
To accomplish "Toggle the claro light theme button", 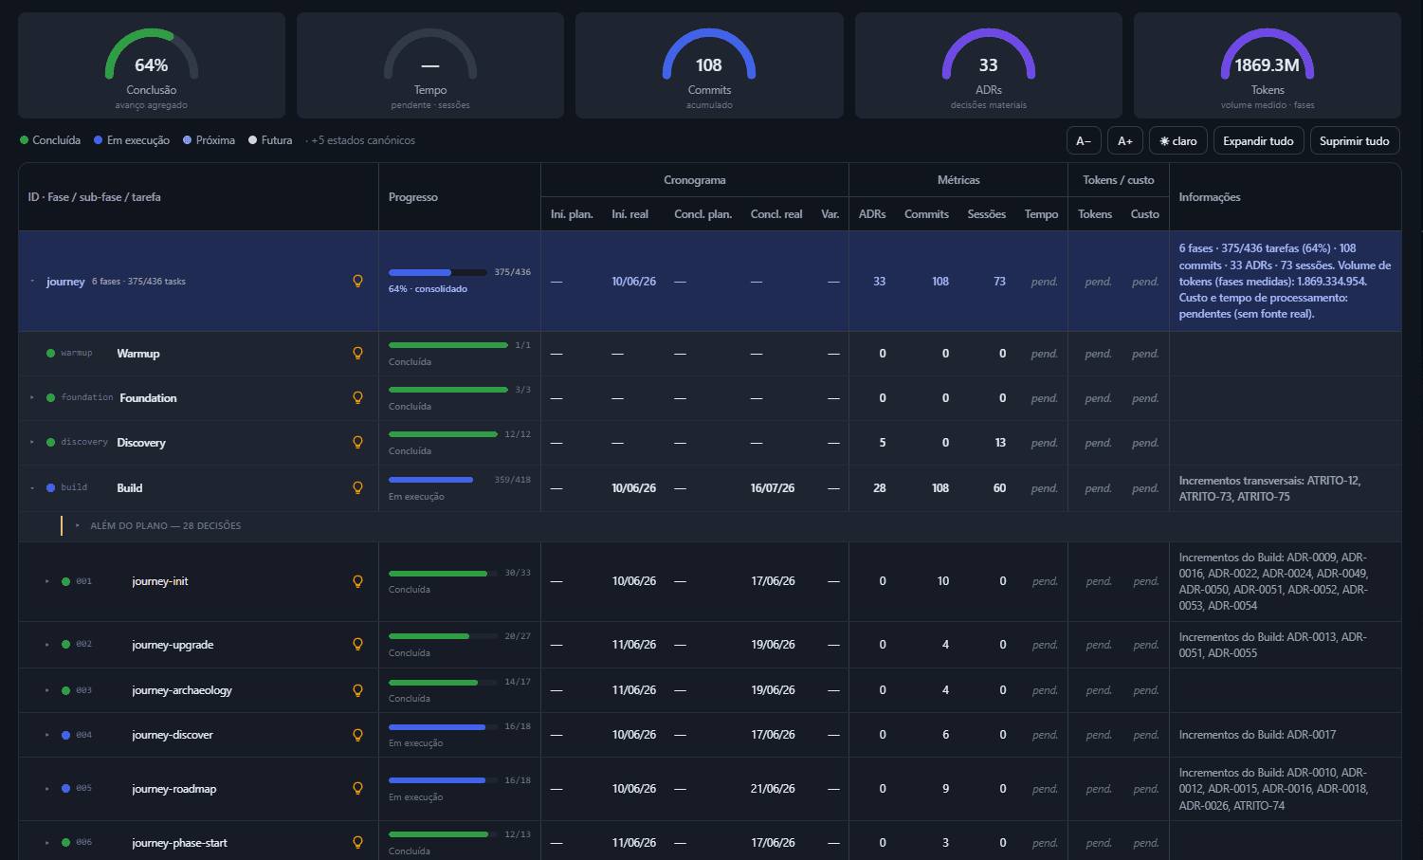I will [x=1178, y=140].
